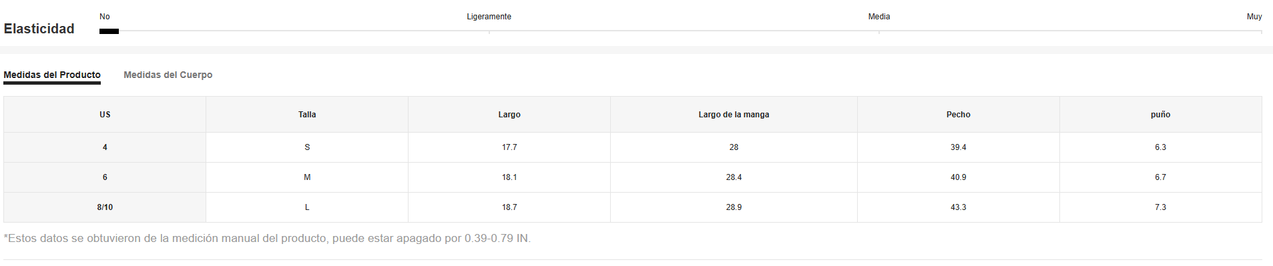This screenshot has width=1273, height=266.
Task: Click the 'US' column header
Action: tap(105, 115)
